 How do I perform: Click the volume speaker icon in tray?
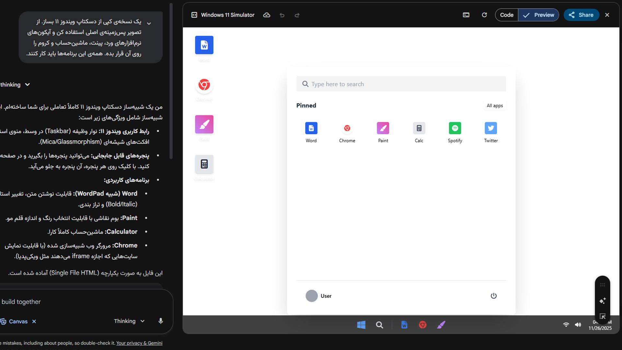578,325
